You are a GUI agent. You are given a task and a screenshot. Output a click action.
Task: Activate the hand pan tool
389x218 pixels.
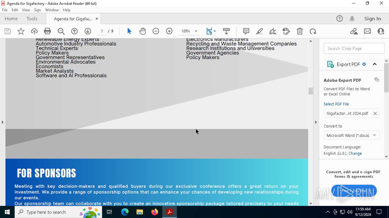click(x=143, y=31)
